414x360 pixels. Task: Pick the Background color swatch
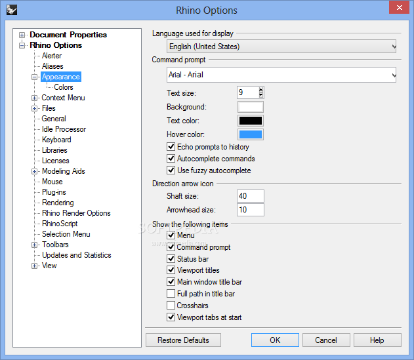tap(251, 107)
